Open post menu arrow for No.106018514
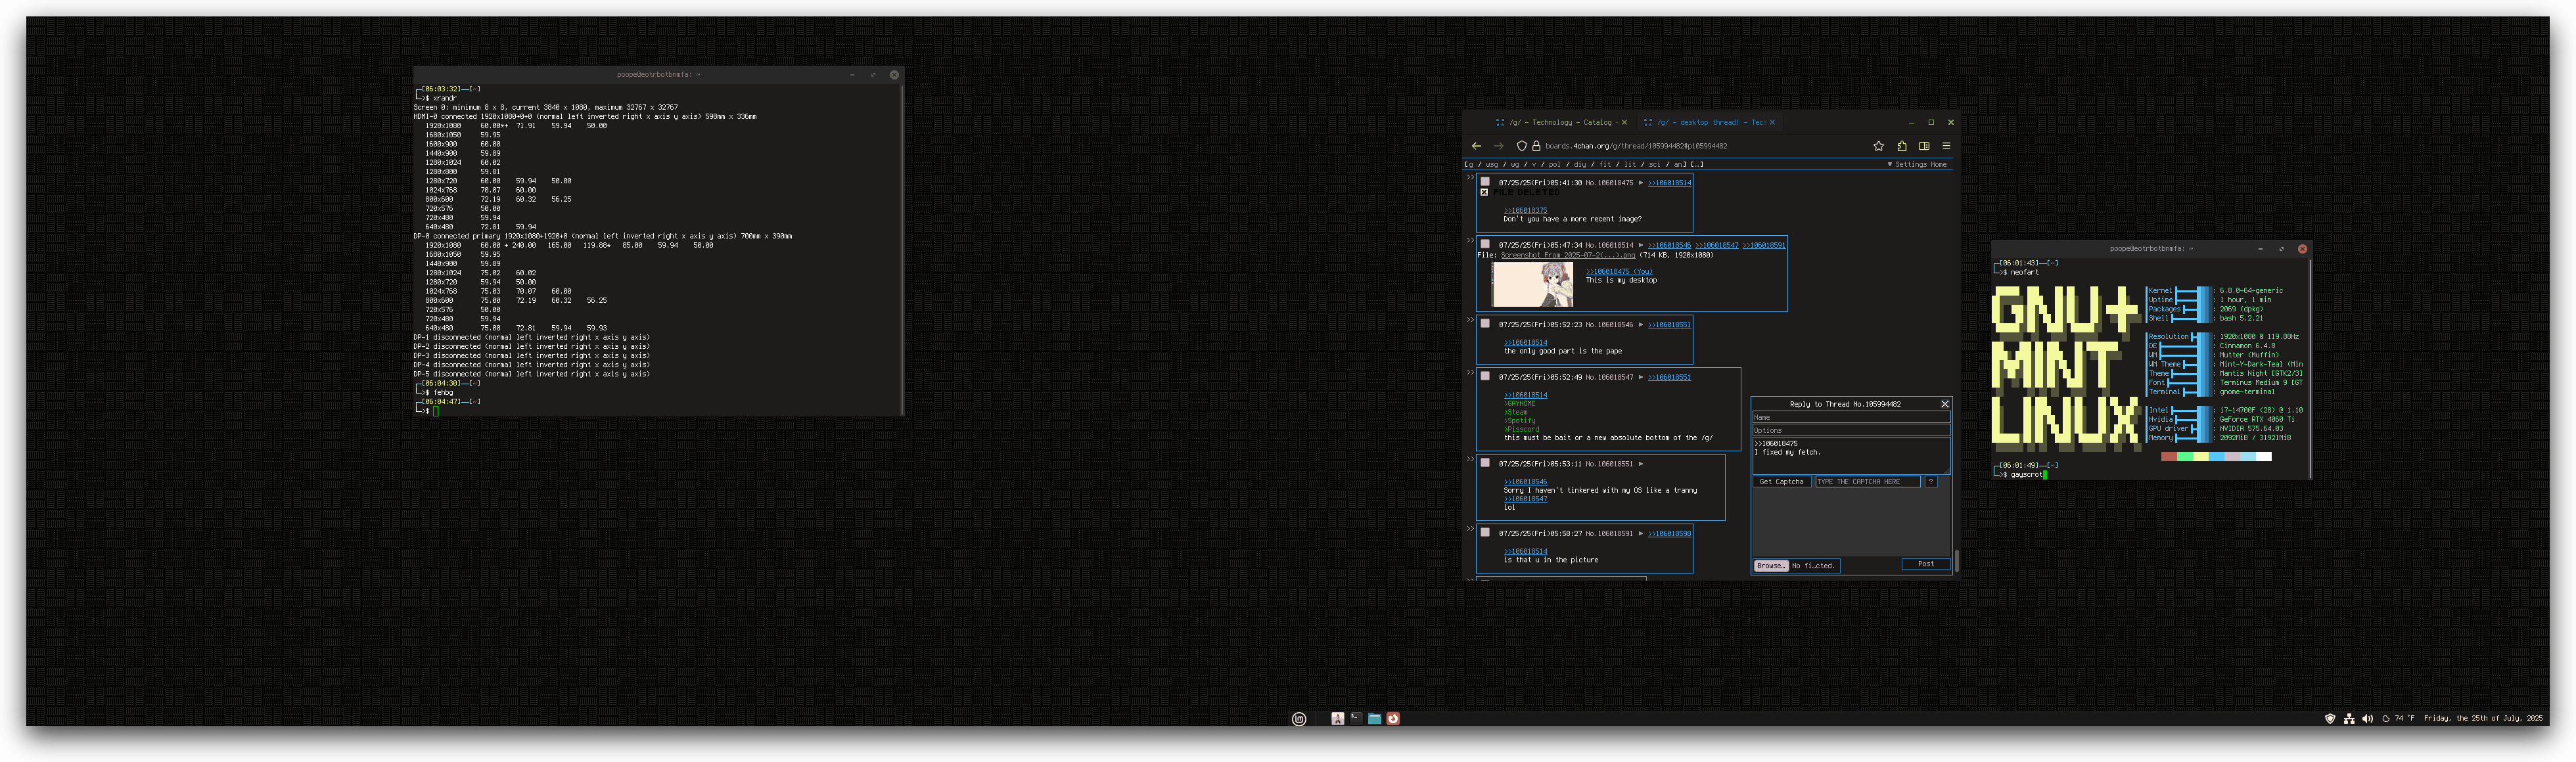 1640,245
